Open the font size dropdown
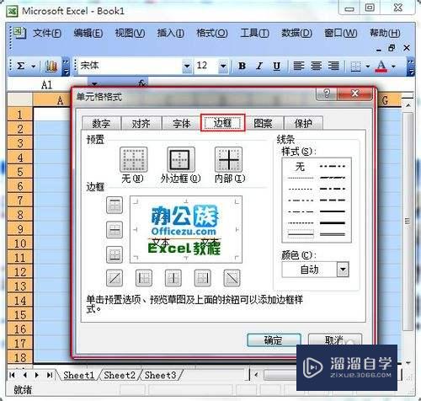This screenshot has width=421, height=401. [x=223, y=67]
